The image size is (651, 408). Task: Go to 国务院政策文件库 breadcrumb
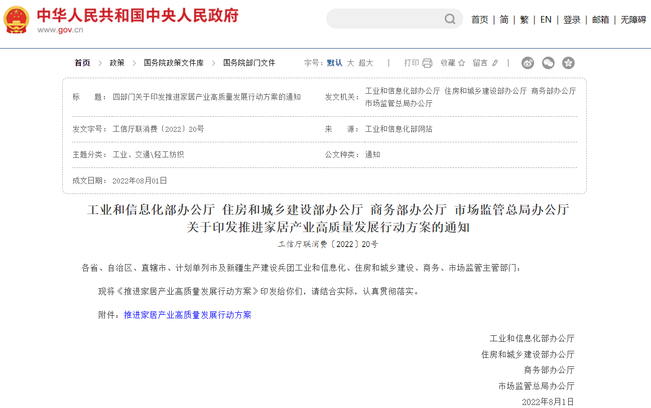(174, 63)
